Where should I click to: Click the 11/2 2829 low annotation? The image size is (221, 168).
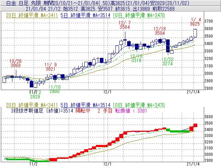tap(35, 94)
